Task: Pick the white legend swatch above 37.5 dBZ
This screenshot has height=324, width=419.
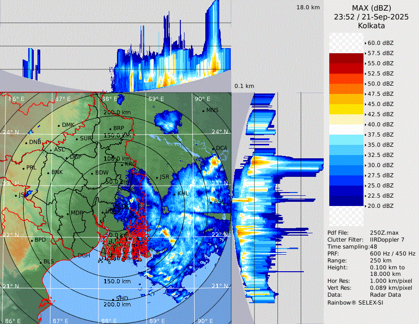Action: pos(346,130)
